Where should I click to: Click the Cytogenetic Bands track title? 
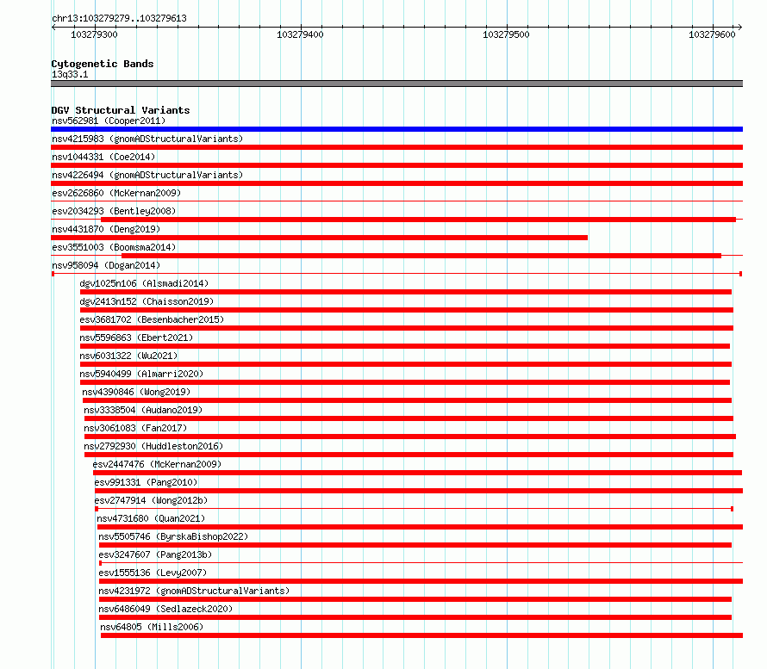[x=103, y=64]
